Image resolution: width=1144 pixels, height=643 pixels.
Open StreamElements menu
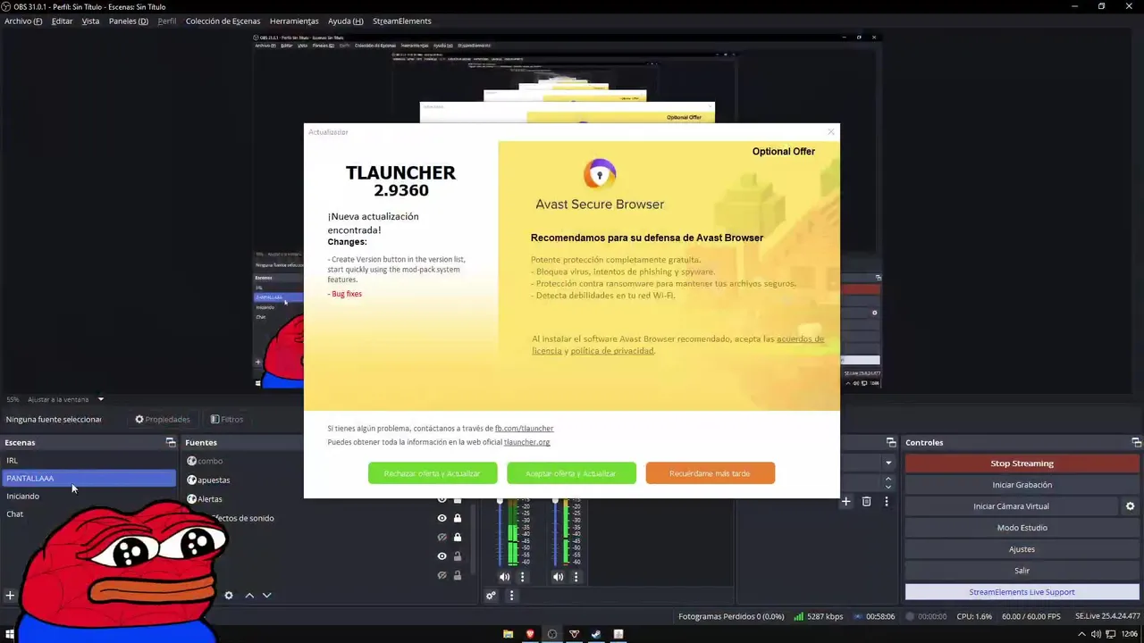401,21
